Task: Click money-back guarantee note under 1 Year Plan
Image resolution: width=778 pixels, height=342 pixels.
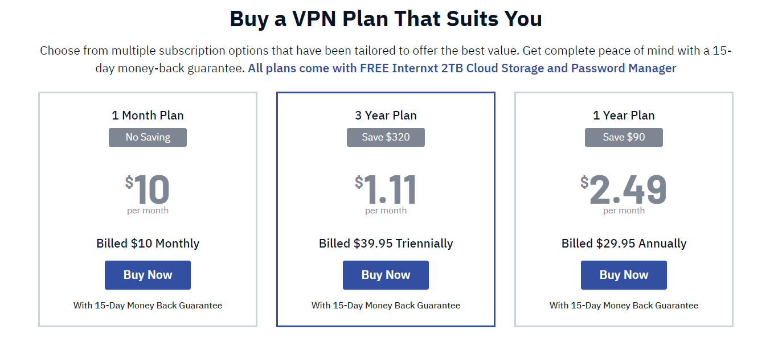Action: pyautogui.click(x=624, y=306)
